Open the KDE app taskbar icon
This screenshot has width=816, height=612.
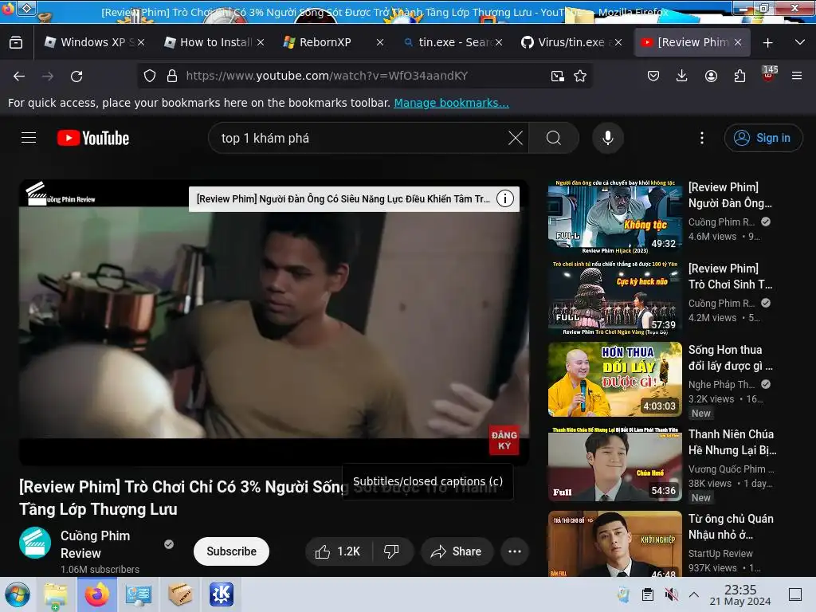click(222, 594)
